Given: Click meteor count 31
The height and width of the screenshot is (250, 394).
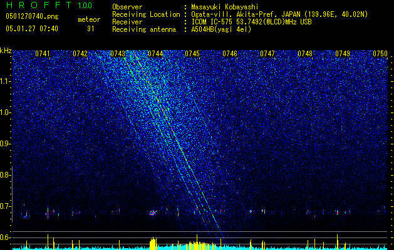Looking at the screenshot, I should 90,29.
